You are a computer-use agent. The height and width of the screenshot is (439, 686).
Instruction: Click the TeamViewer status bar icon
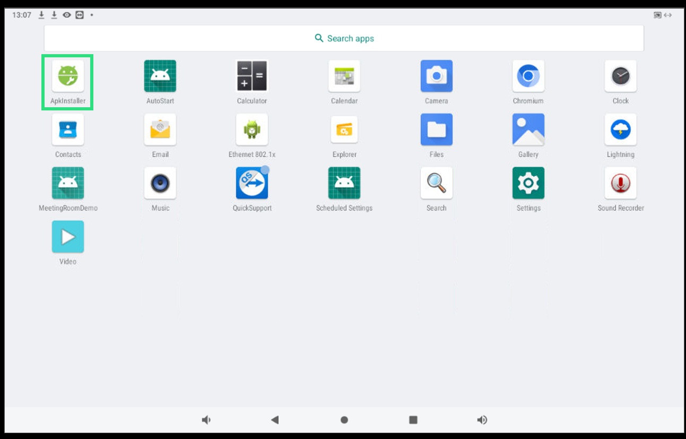coord(80,15)
